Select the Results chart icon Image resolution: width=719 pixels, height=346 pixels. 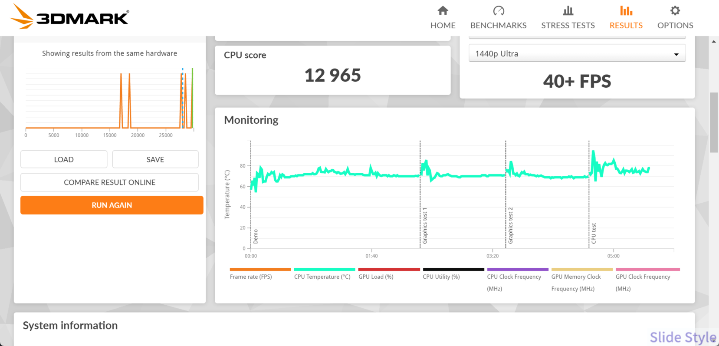(626, 11)
